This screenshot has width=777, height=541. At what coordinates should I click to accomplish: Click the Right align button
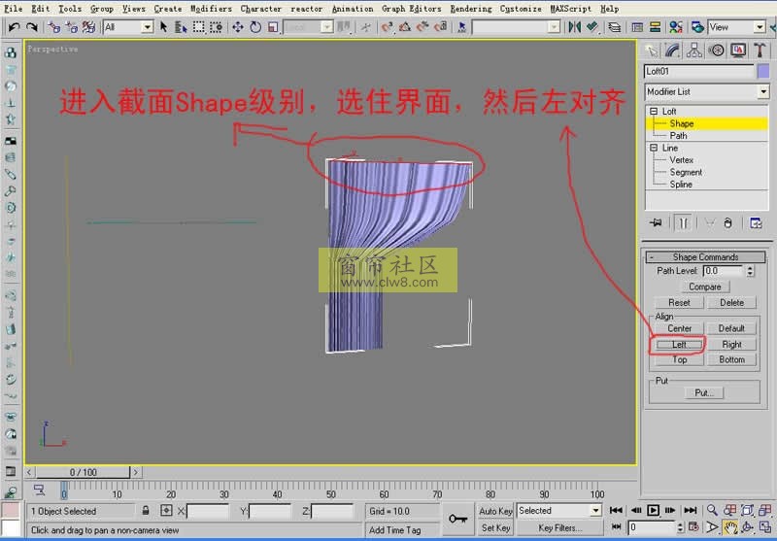point(731,345)
